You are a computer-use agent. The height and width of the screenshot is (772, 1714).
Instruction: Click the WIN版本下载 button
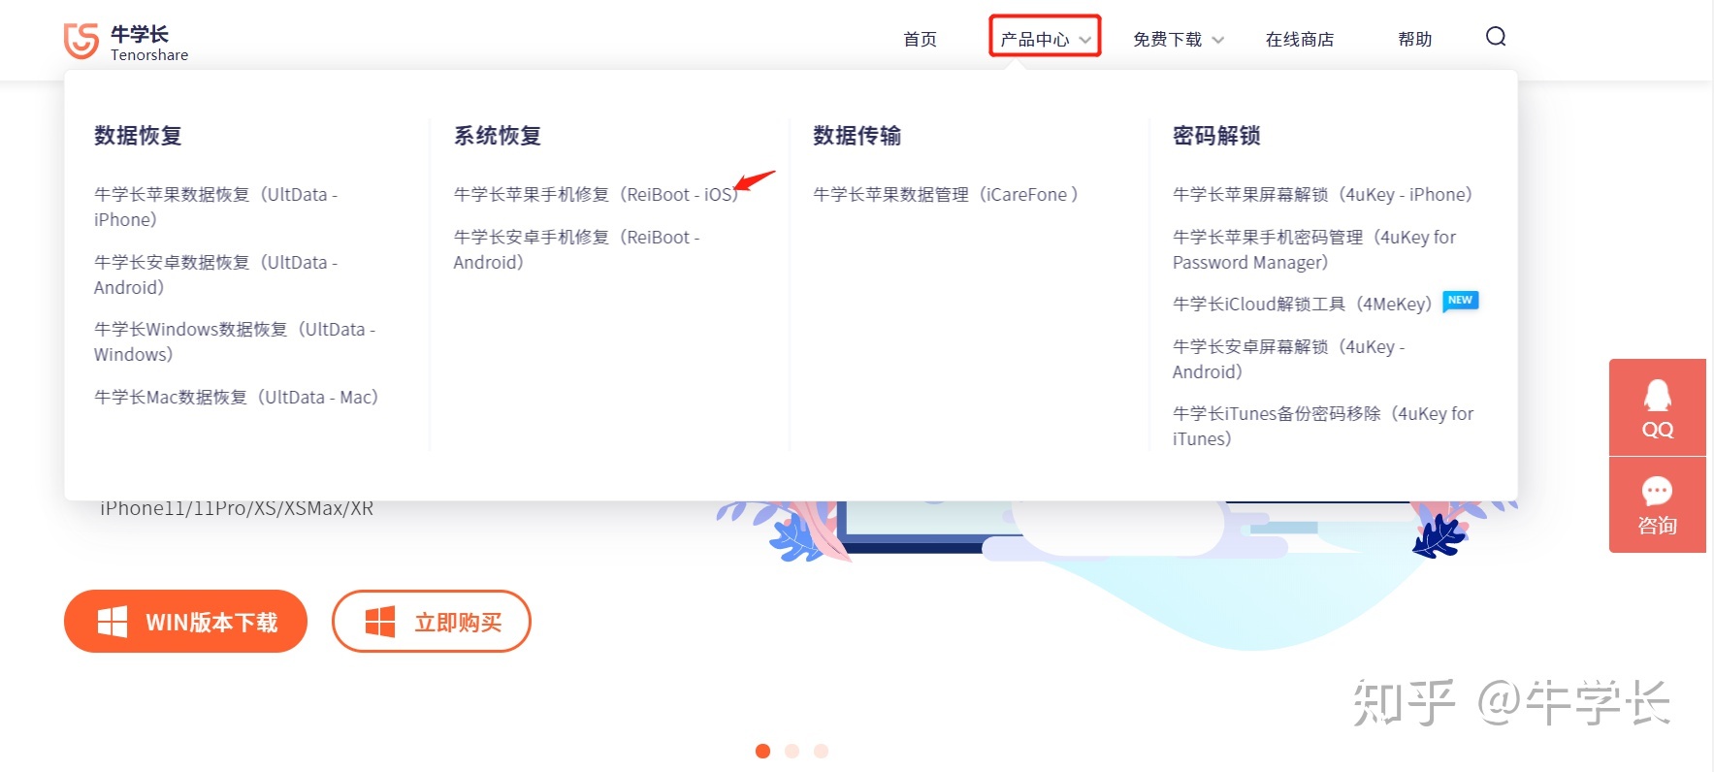click(x=185, y=622)
